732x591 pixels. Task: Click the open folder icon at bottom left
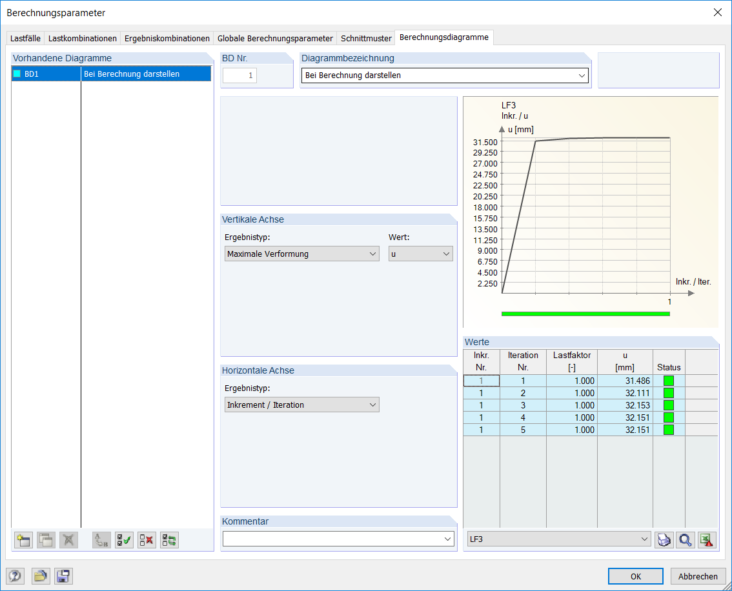(41, 576)
